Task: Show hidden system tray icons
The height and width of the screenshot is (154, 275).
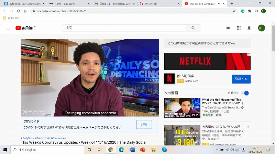Action: (x=217, y=150)
